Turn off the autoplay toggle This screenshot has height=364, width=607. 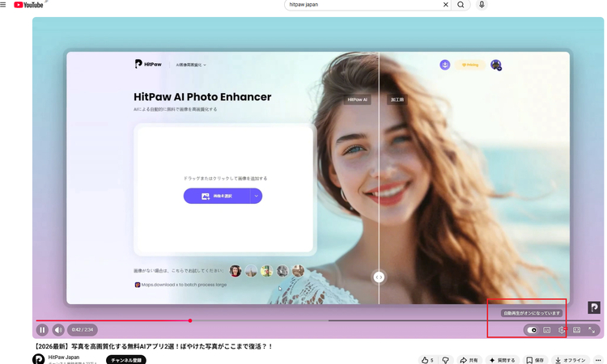pyautogui.click(x=532, y=330)
